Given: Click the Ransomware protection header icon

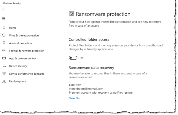Looking at the screenshot, I should point(71,14).
